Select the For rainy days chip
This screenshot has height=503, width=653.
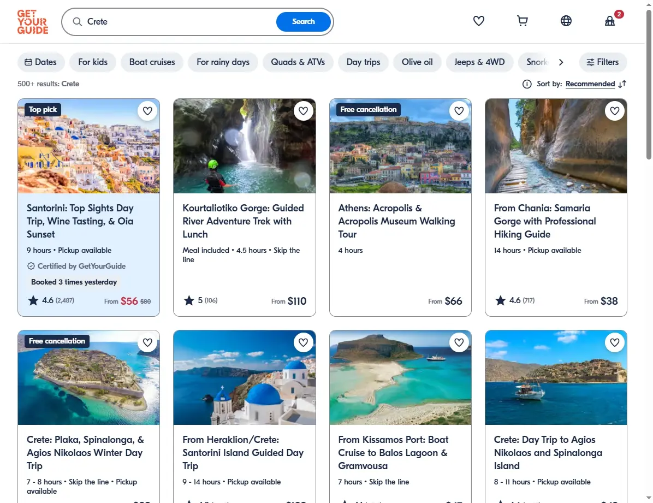[223, 62]
